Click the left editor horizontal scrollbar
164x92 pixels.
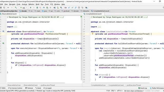pyautogui.click(x=36, y=83)
